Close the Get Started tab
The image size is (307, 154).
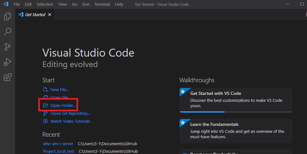point(50,15)
